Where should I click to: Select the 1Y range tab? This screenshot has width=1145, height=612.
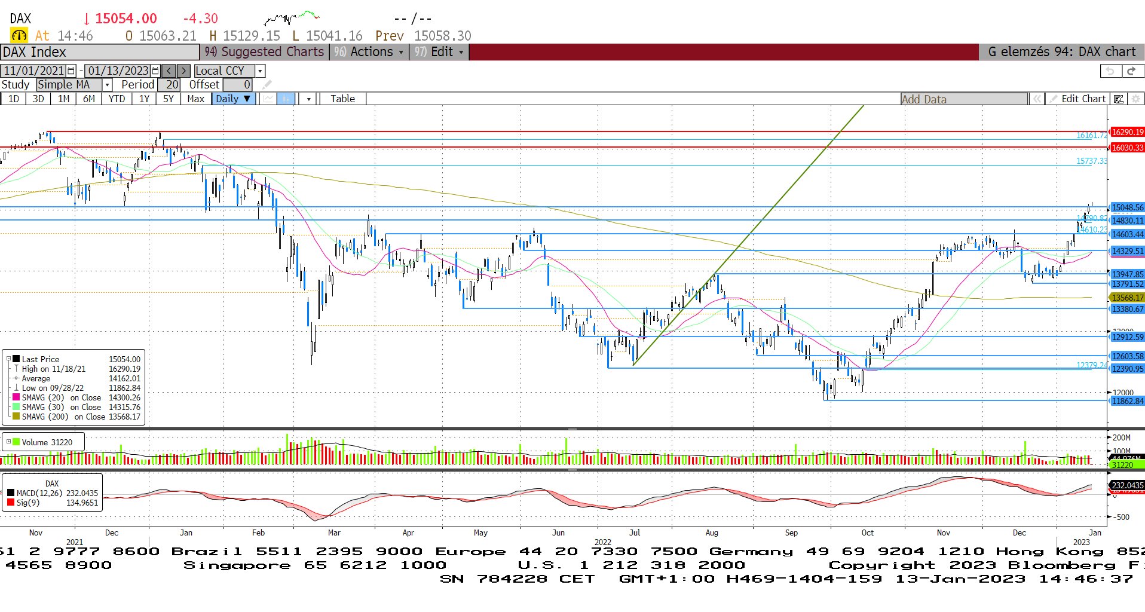[144, 99]
